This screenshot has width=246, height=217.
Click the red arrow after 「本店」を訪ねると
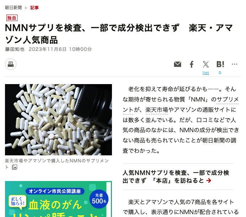coord(209,181)
